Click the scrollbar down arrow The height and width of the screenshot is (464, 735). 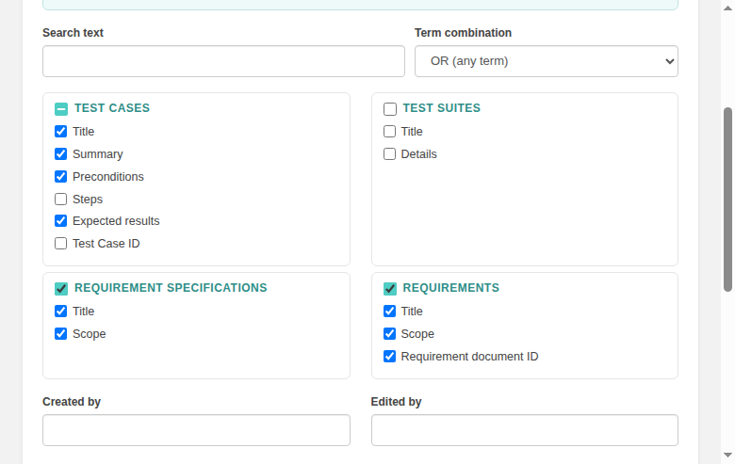pos(727,456)
